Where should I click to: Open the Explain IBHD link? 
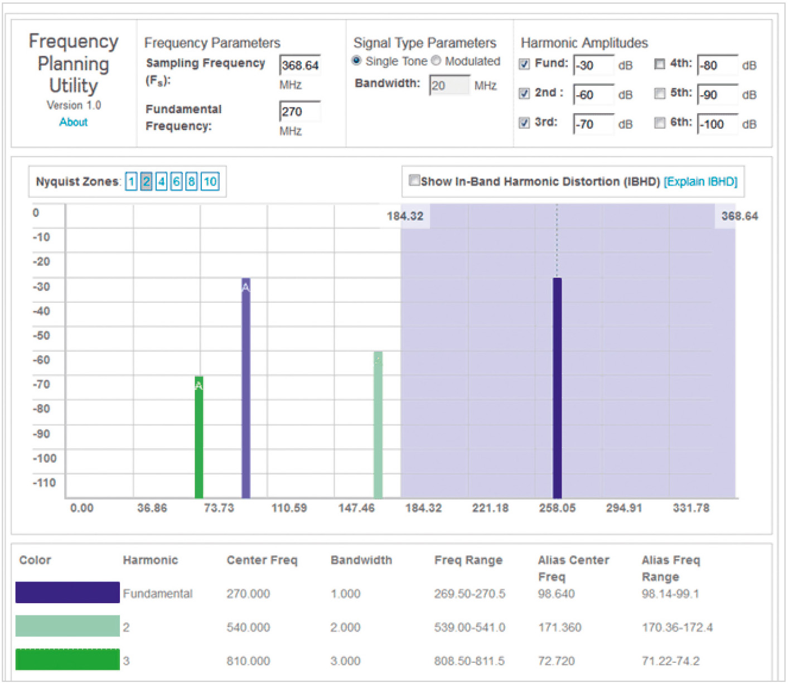point(700,182)
